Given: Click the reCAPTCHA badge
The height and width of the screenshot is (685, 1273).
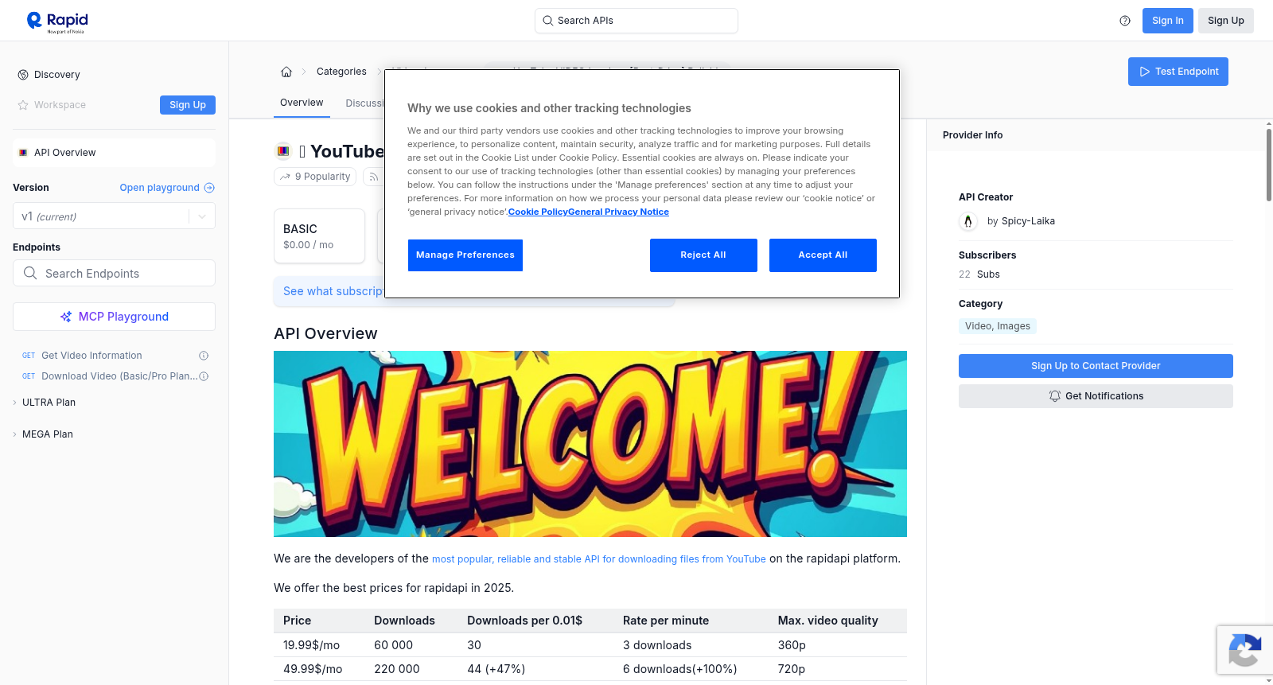Looking at the screenshot, I should [x=1244, y=650].
